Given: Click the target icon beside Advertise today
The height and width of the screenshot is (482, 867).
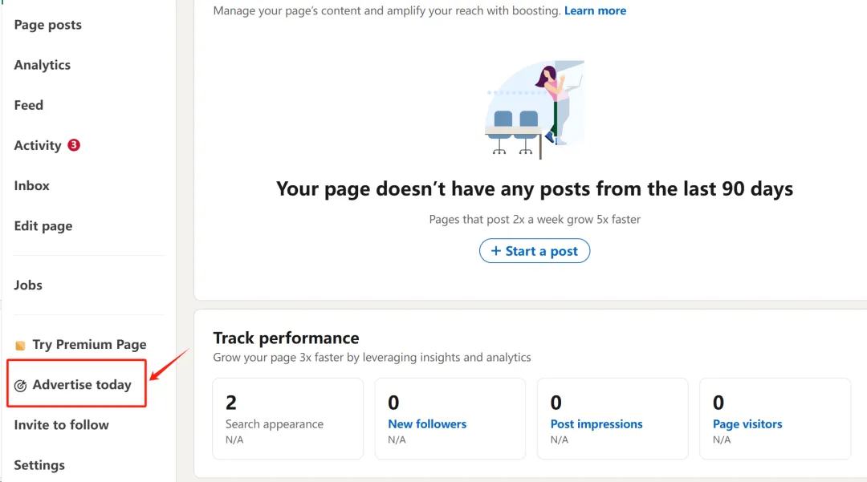Looking at the screenshot, I should point(21,386).
